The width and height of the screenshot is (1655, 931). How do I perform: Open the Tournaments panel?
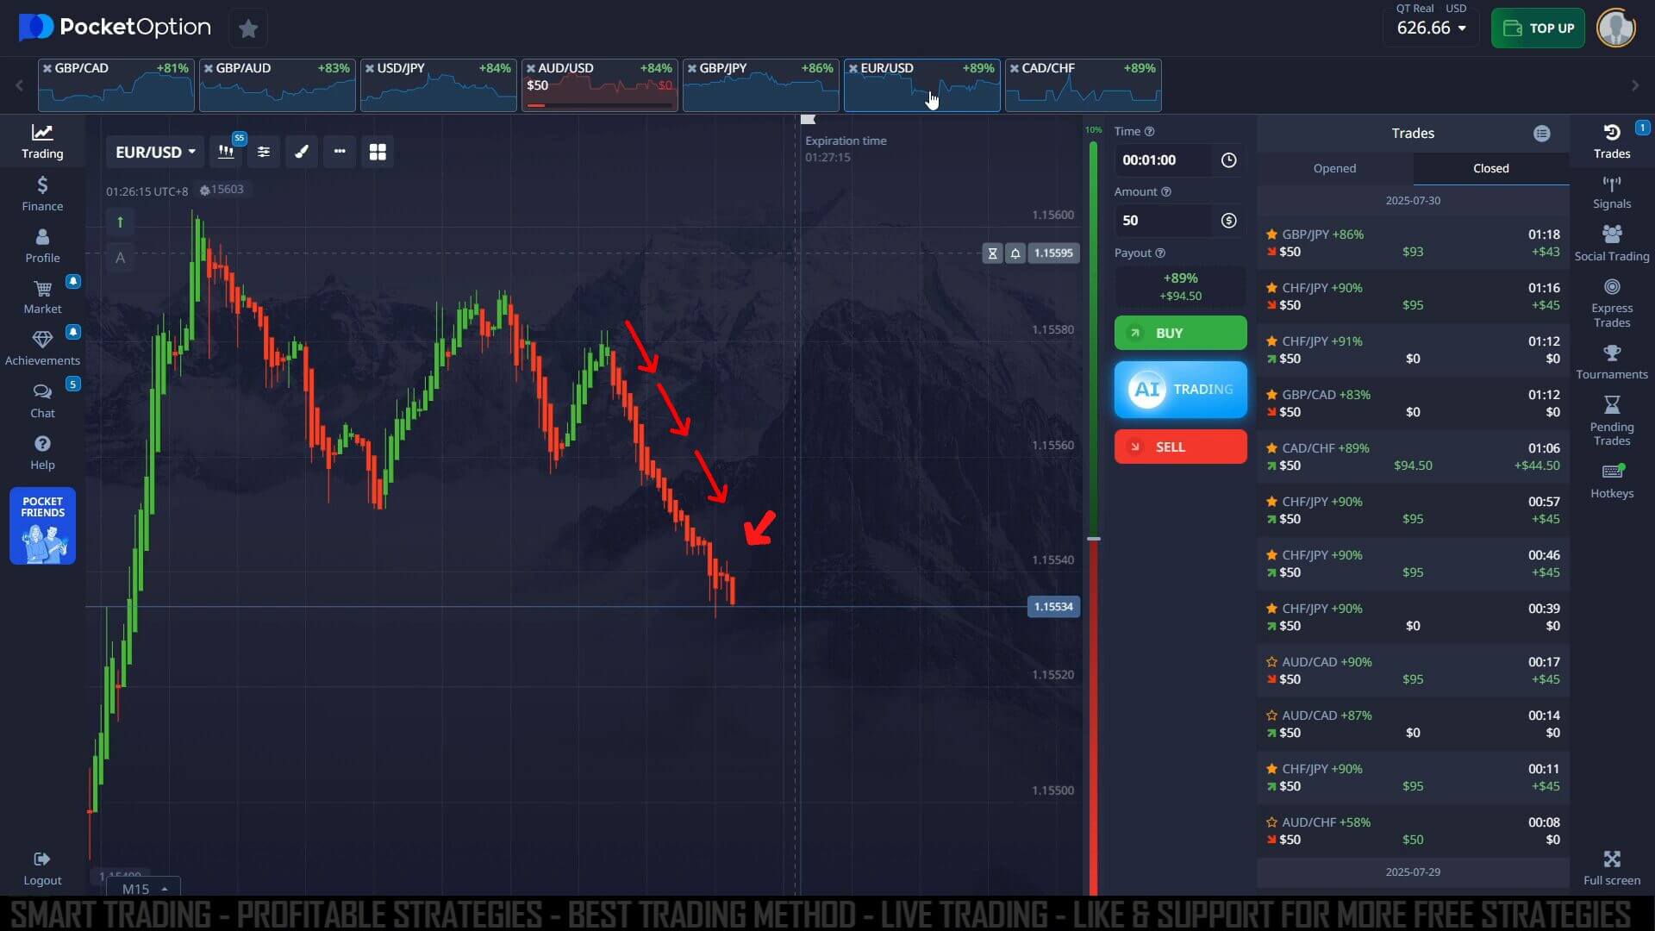[1612, 362]
